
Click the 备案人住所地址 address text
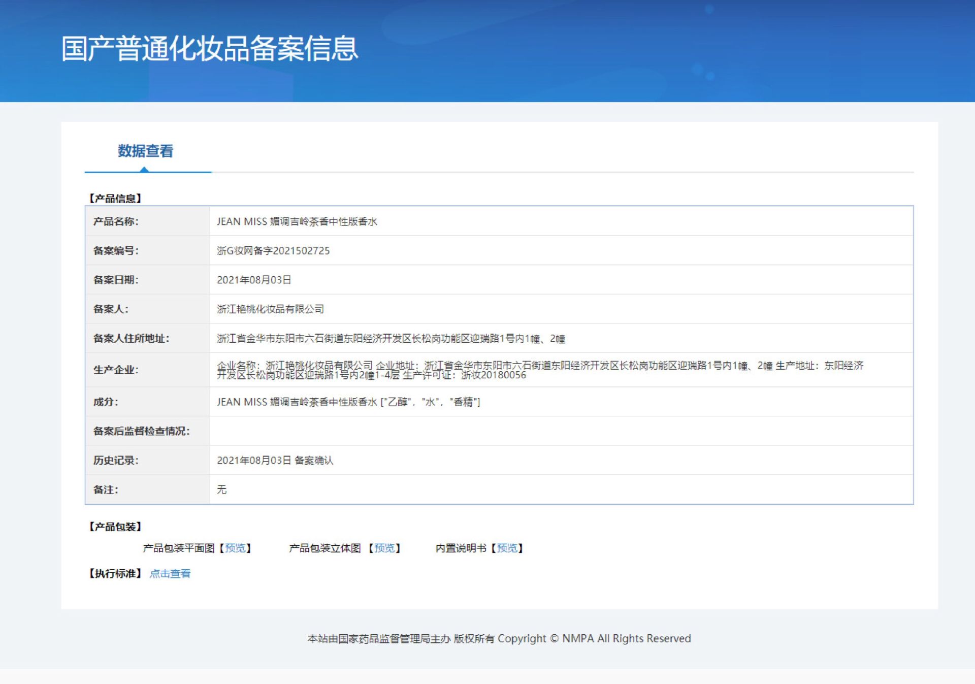[391, 339]
